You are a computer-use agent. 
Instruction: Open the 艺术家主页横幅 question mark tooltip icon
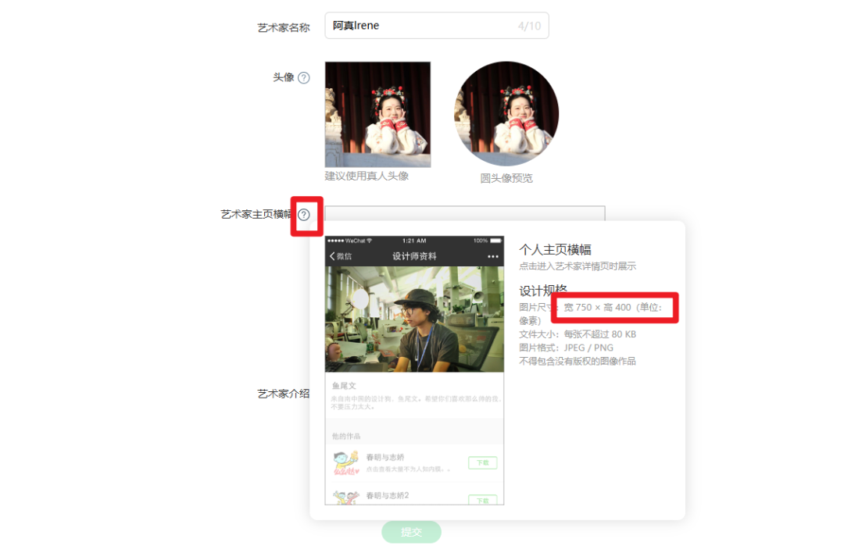tap(305, 216)
